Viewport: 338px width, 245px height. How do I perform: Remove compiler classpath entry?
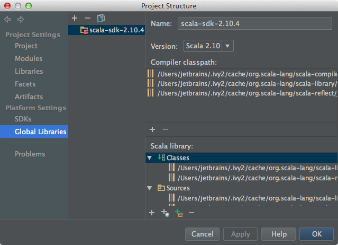[x=166, y=129]
